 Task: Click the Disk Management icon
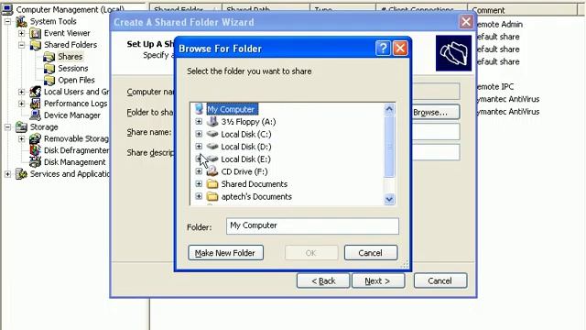pos(35,162)
